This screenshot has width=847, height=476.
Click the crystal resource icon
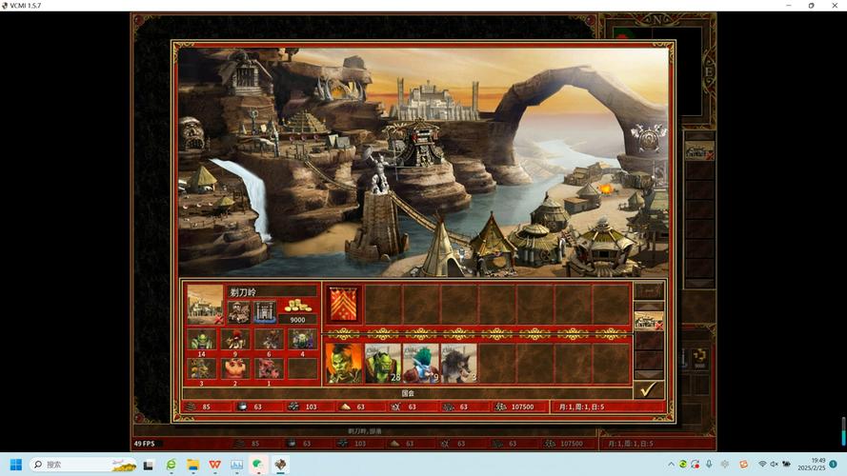tap(396, 407)
